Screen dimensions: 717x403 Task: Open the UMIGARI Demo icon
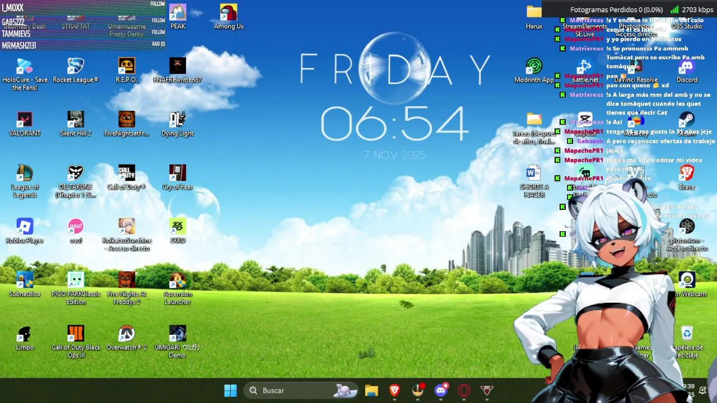178,343
